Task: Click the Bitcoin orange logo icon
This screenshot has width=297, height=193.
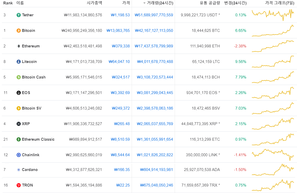Action: (19, 31)
